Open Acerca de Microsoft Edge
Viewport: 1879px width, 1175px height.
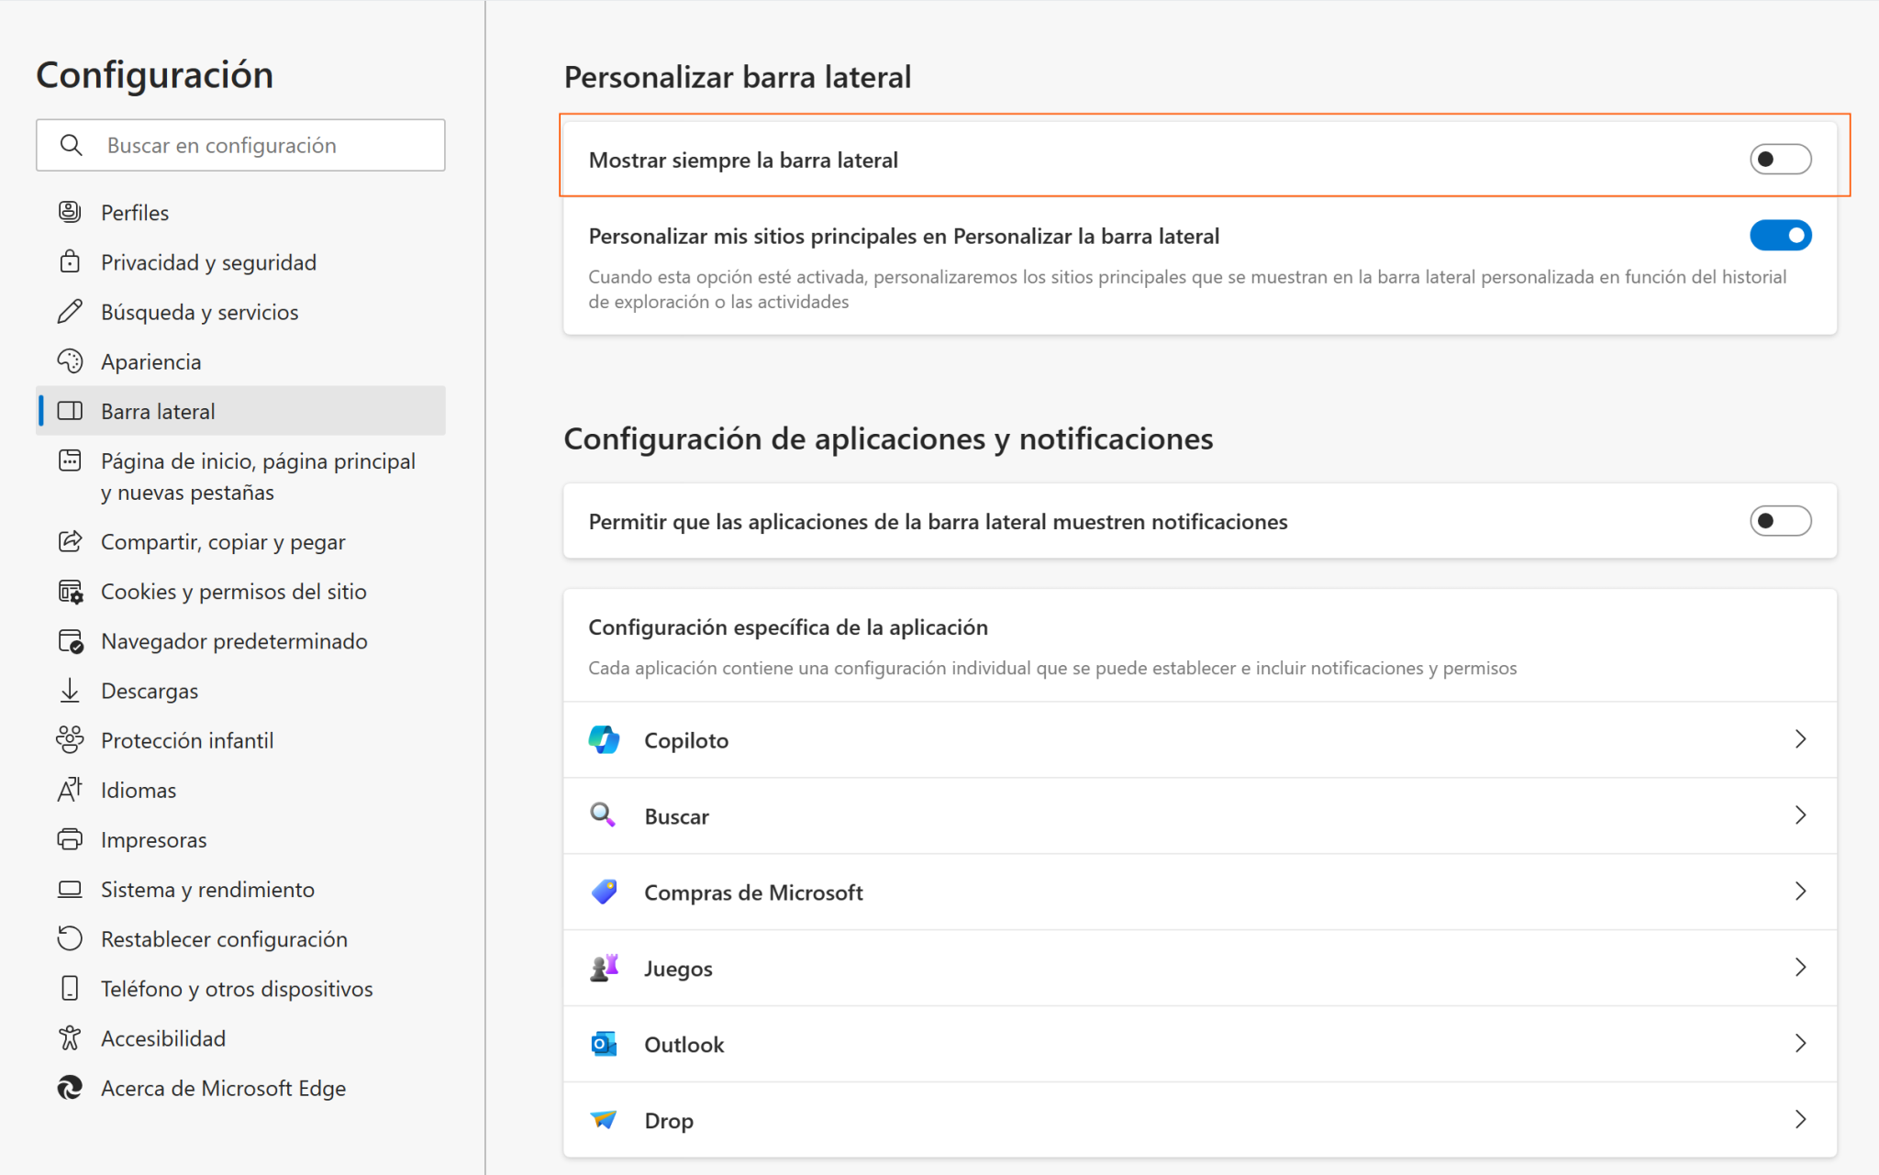222,1088
